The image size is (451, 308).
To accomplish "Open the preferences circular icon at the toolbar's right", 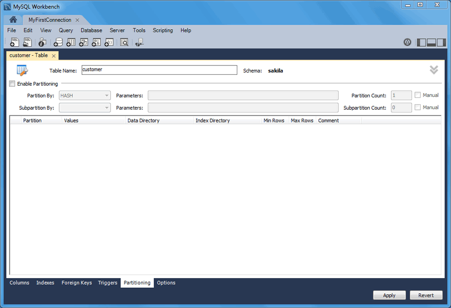I will pyautogui.click(x=407, y=42).
